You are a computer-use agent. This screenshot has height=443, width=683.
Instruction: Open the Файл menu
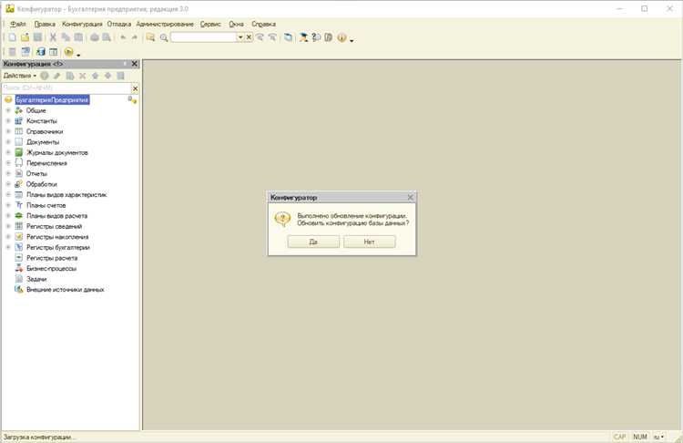pyautogui.click(x=18, y=24)
